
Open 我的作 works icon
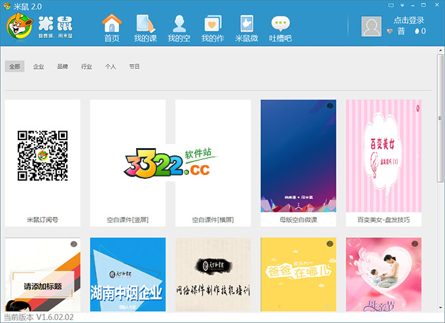212,28
